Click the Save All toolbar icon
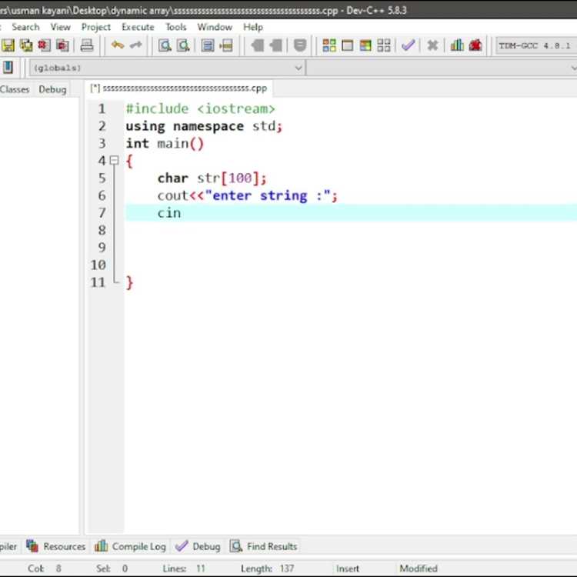 (x=26, y=45)
